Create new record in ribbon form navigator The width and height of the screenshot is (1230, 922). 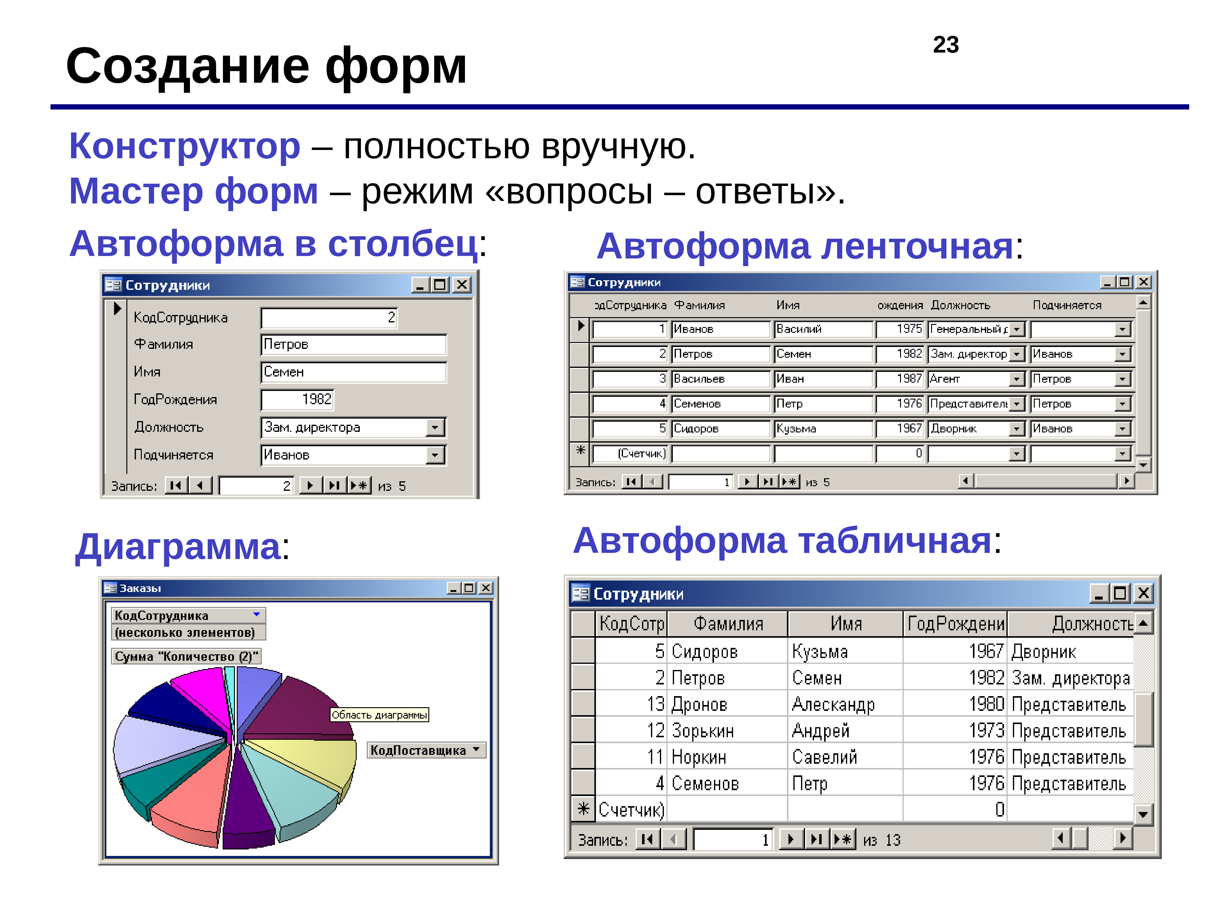click(x=790, y=481)
